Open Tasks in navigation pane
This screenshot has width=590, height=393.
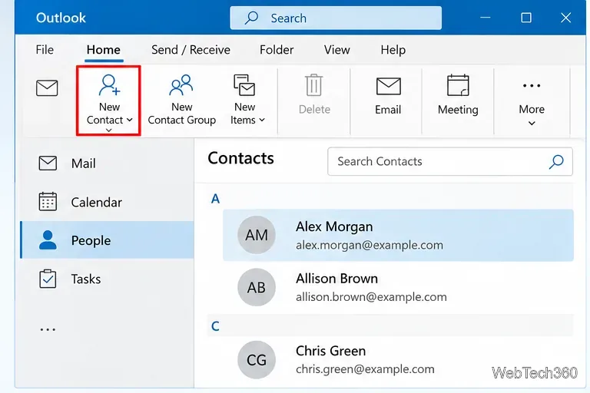108,279
